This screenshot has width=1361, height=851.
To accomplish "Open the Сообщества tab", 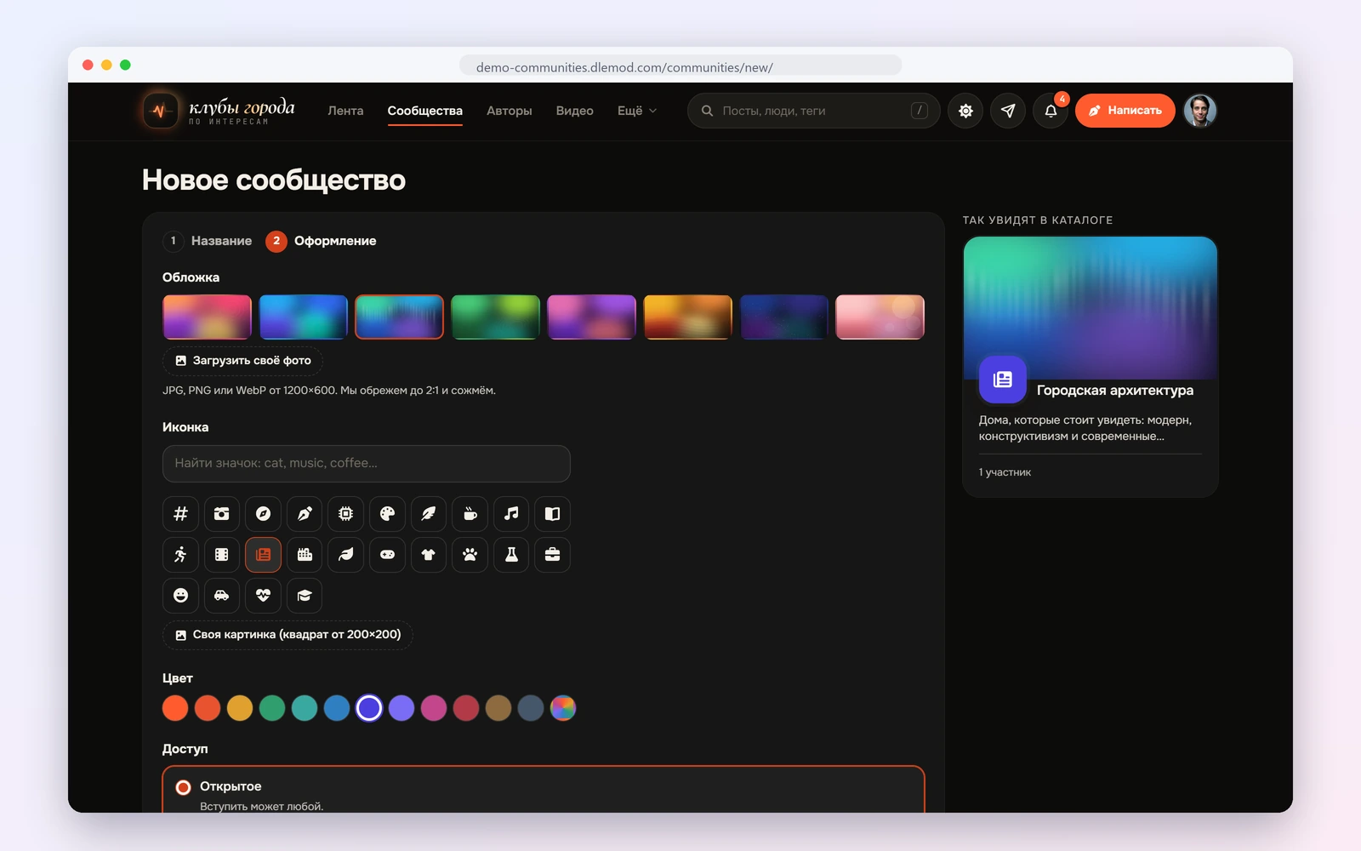I will [x=425, y=111].
